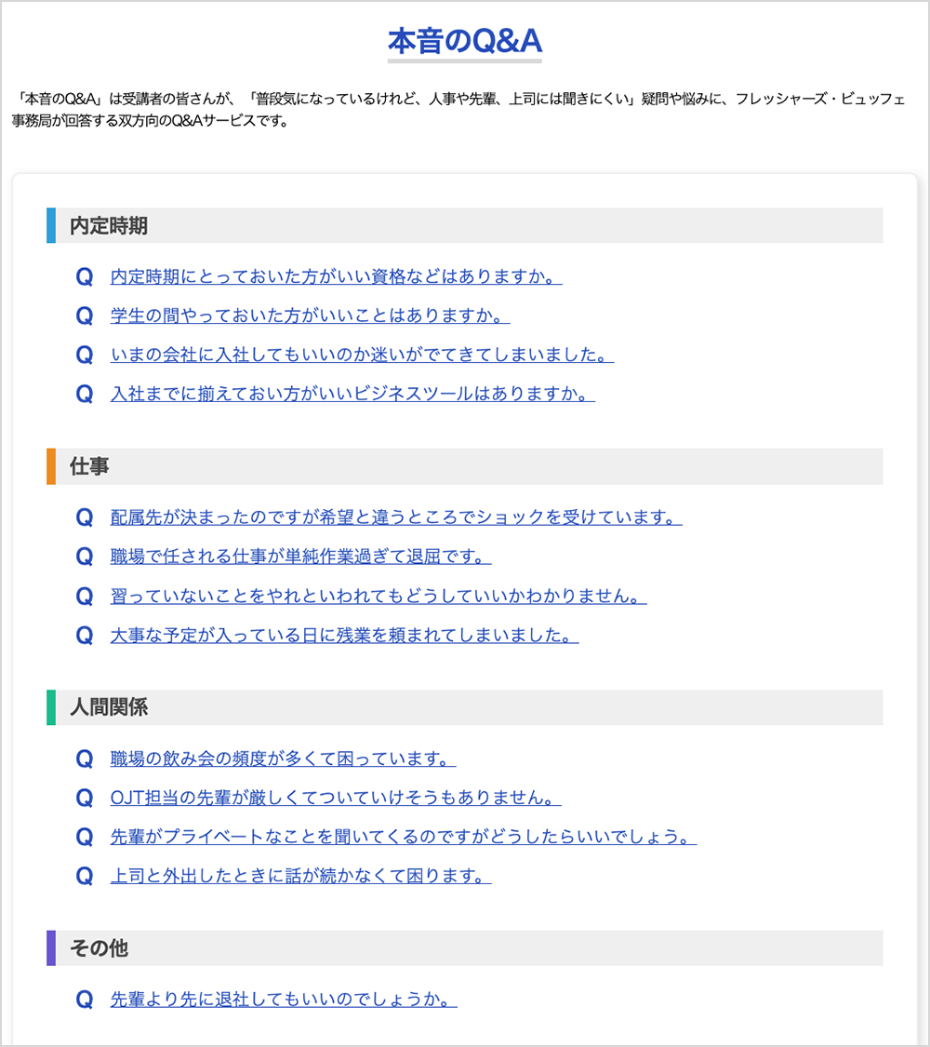Open link 学生の間やっておいた方がいいことはありますか
Viewport: 930px width, 1047px height.
coord(311,315)
